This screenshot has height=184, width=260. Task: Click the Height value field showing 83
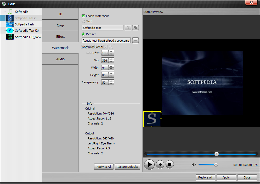point(105,75)
